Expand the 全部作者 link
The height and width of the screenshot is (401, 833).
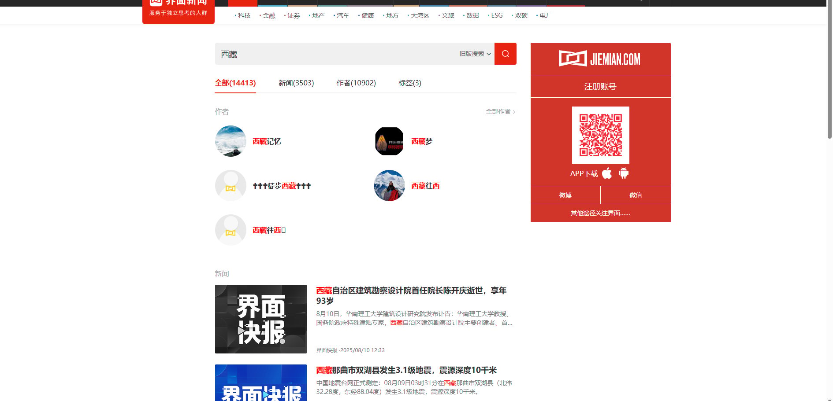501,111
